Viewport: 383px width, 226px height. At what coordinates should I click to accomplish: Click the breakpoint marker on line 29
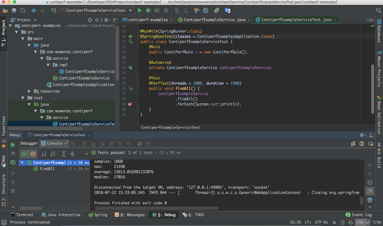[130, 104]
